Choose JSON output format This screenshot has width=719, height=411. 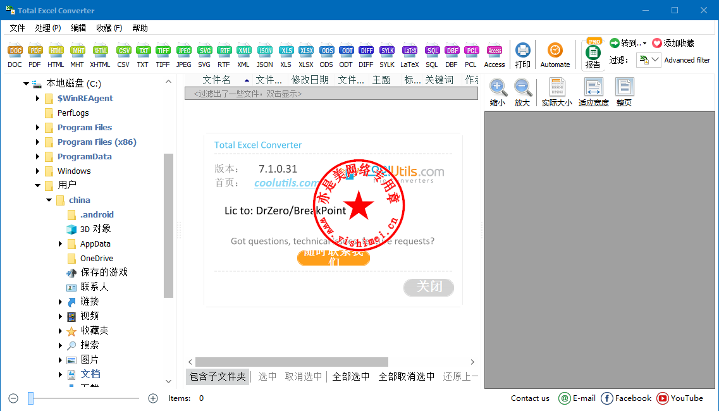[264, 55]
